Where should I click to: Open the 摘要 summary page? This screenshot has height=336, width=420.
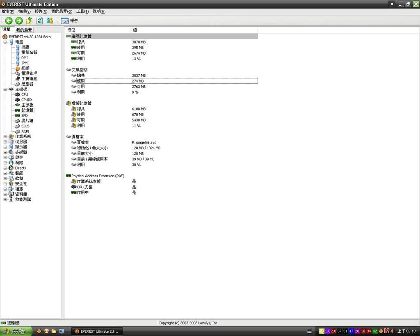(25, 47)
